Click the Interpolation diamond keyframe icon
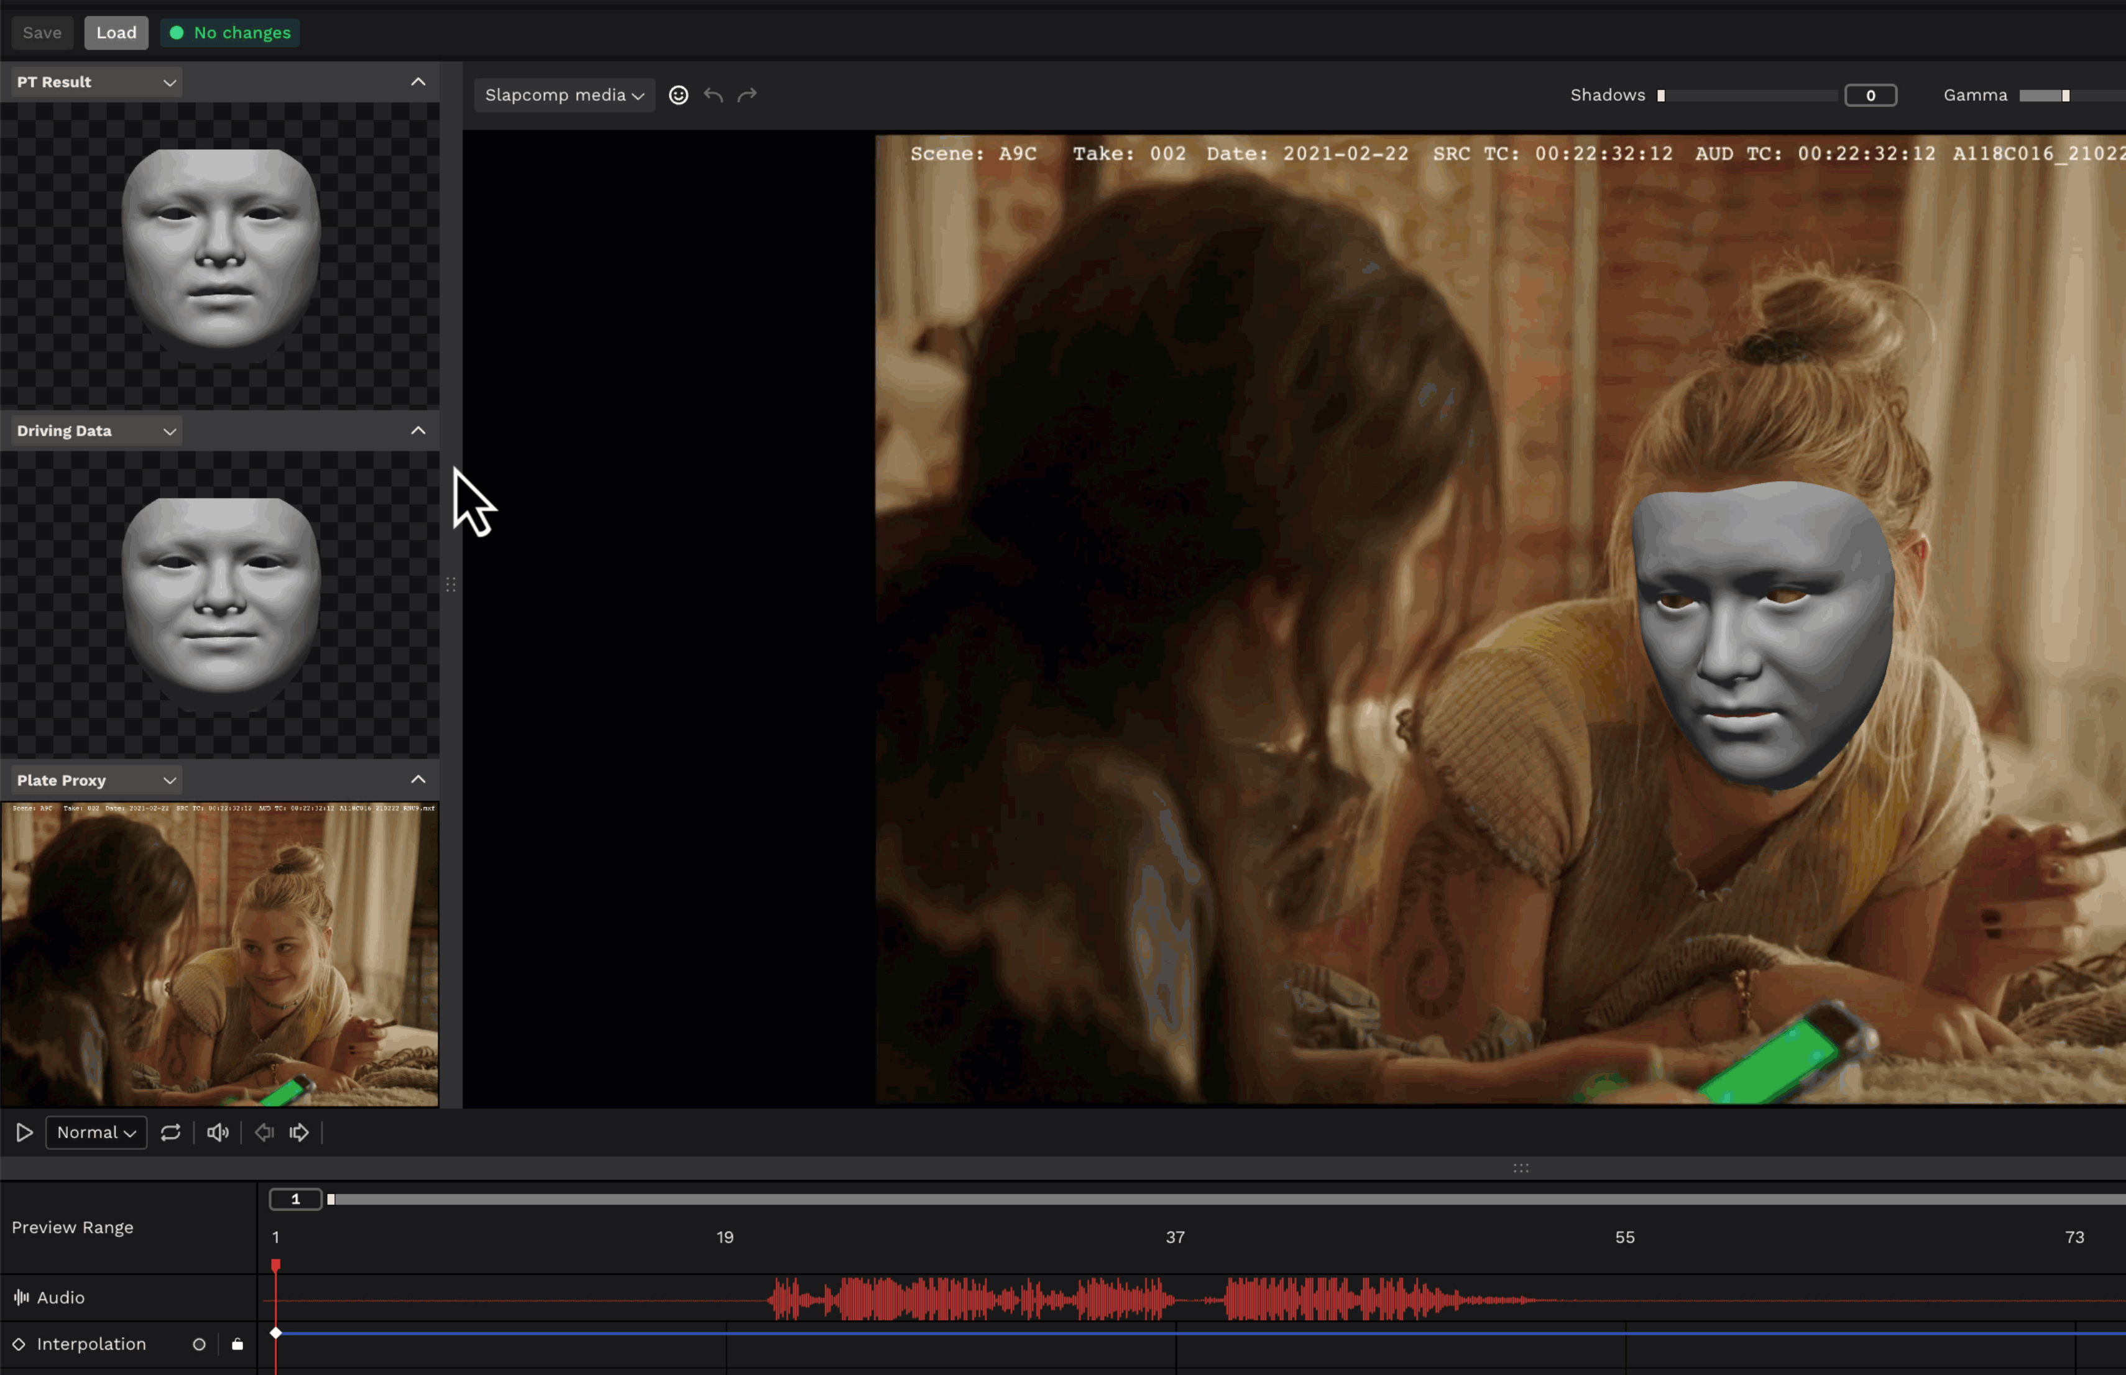Image resolution: width=2126 pixels, height=1375 pixels. click(19, 1344)
